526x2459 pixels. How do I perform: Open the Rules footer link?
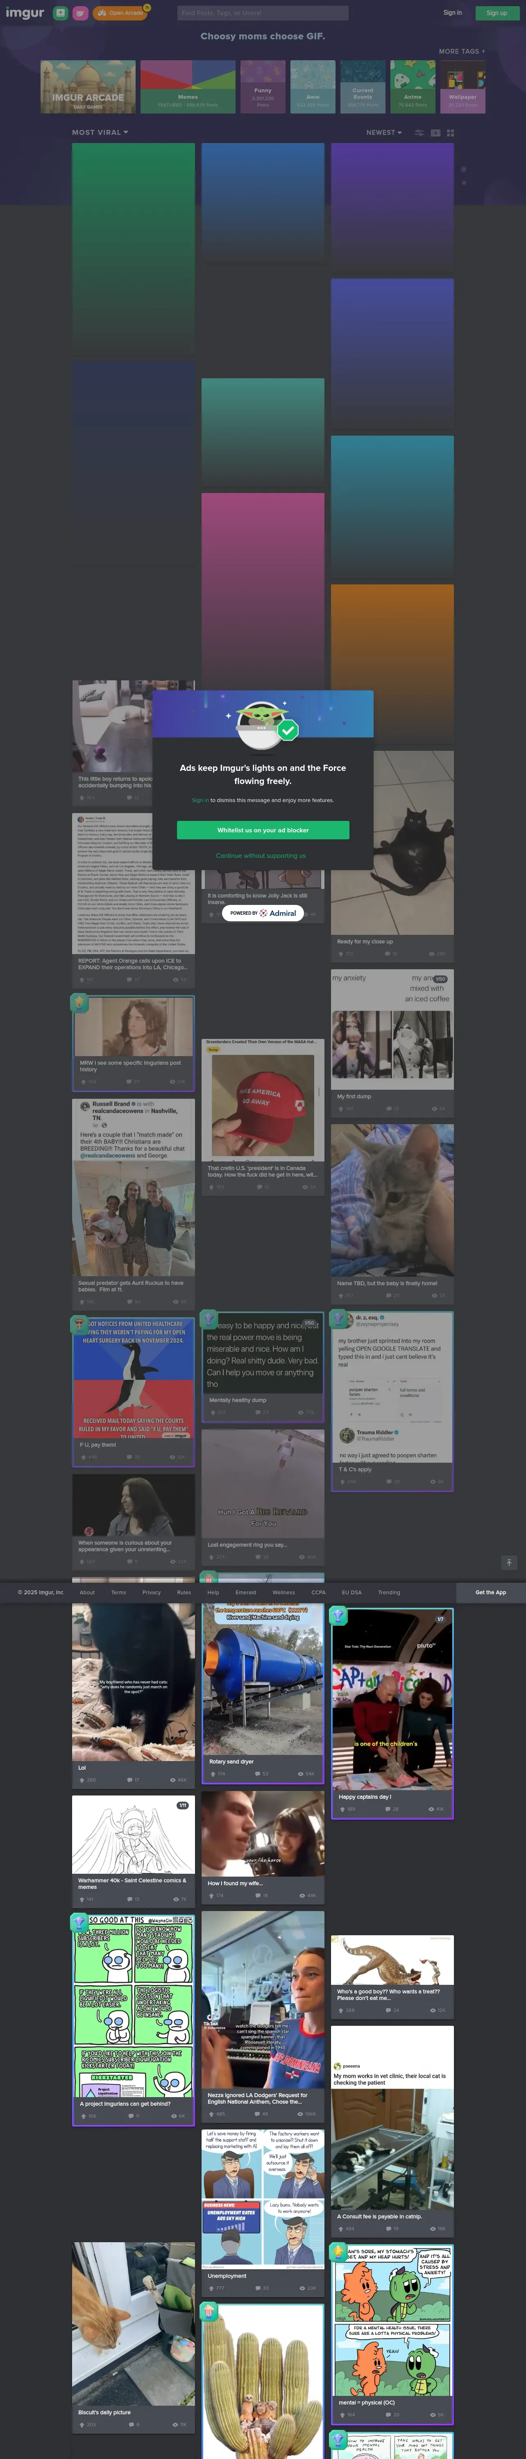(x=184, y=1592)
